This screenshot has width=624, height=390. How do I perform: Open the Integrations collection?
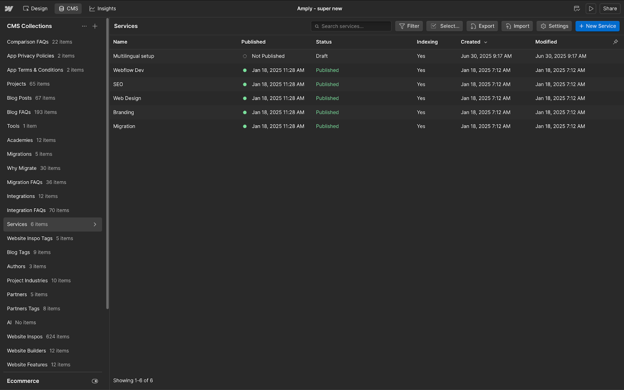[x=53, y=196]
